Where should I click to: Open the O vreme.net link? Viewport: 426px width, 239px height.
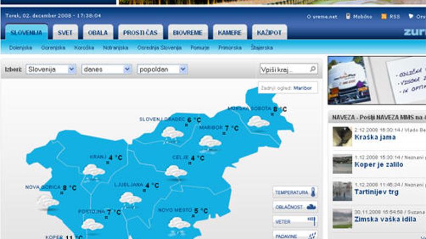[322, 17]
